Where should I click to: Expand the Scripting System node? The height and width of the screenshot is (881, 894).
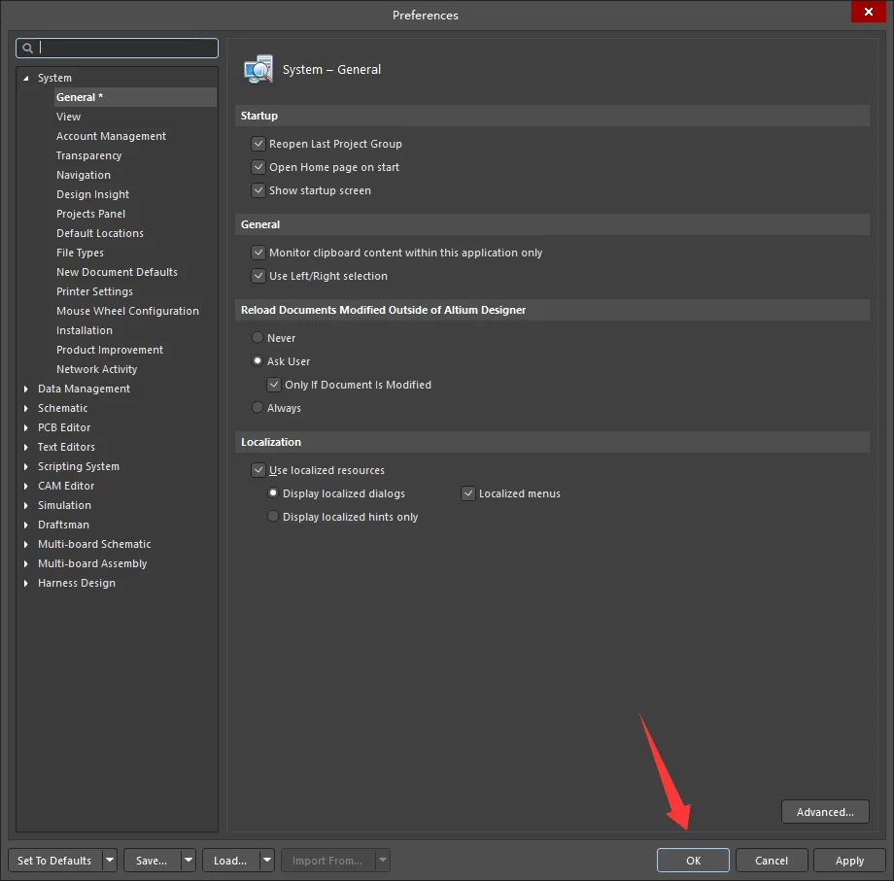pos(25,466)
